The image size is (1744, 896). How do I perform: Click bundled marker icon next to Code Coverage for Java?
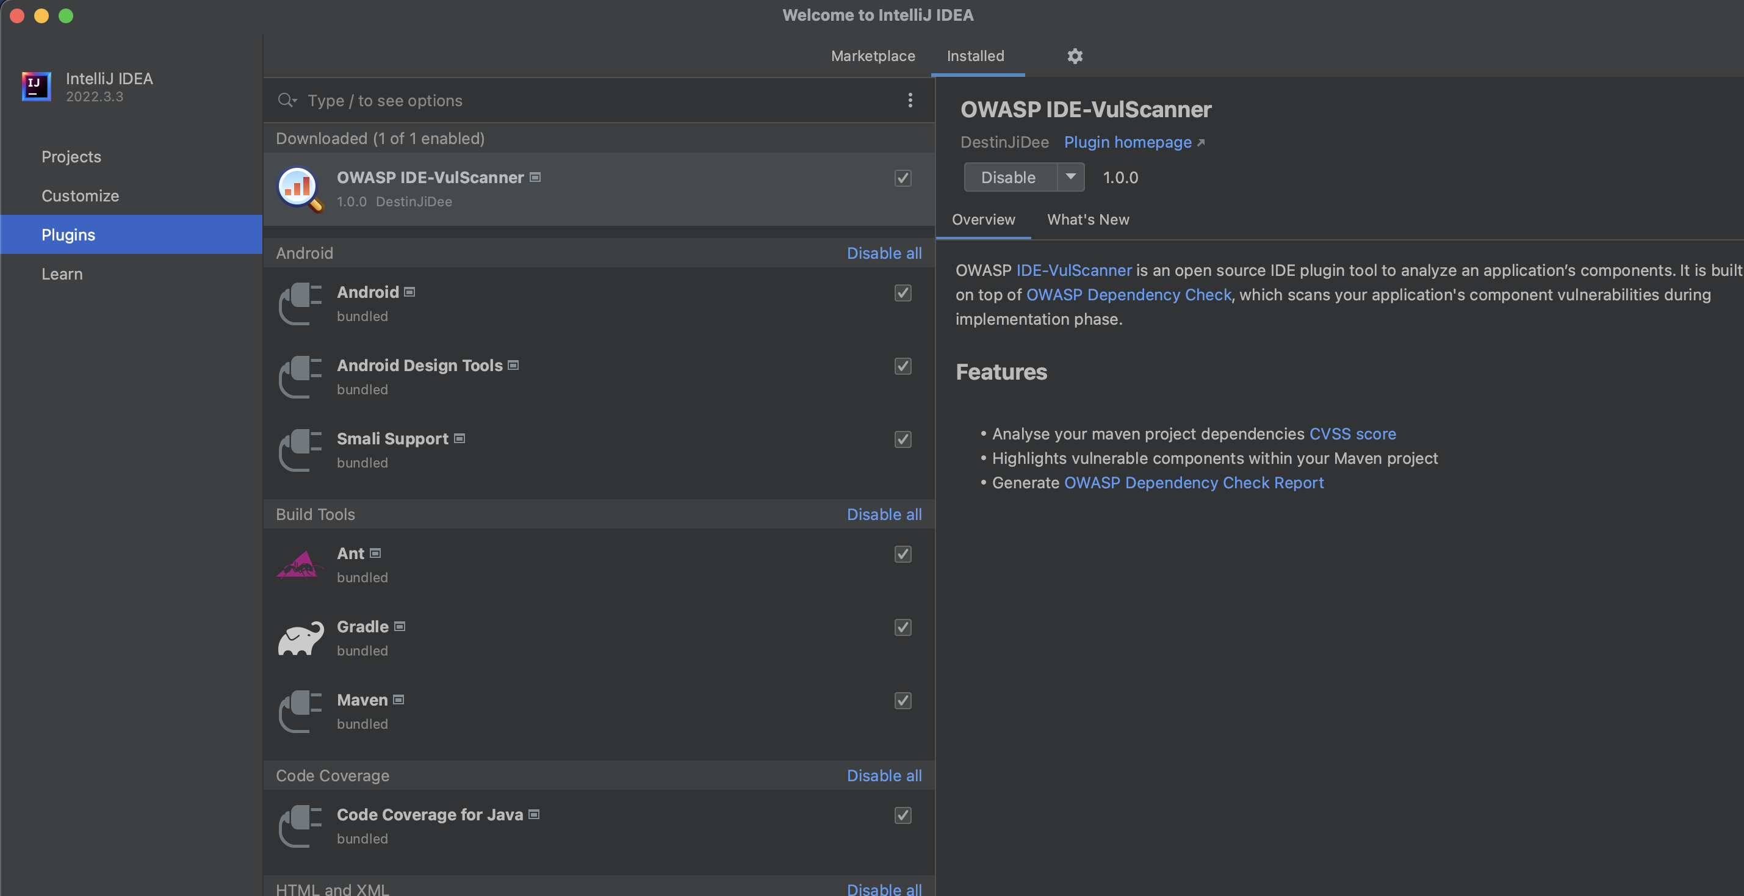point(534,814)
